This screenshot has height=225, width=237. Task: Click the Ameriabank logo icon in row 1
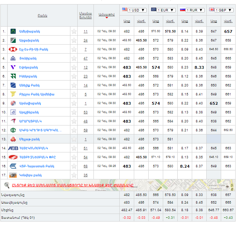pyautogui.click(x=13, y=31)
